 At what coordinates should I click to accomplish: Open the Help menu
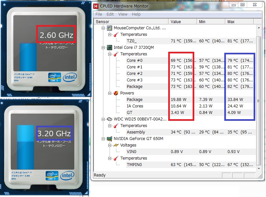click(136, 14)
